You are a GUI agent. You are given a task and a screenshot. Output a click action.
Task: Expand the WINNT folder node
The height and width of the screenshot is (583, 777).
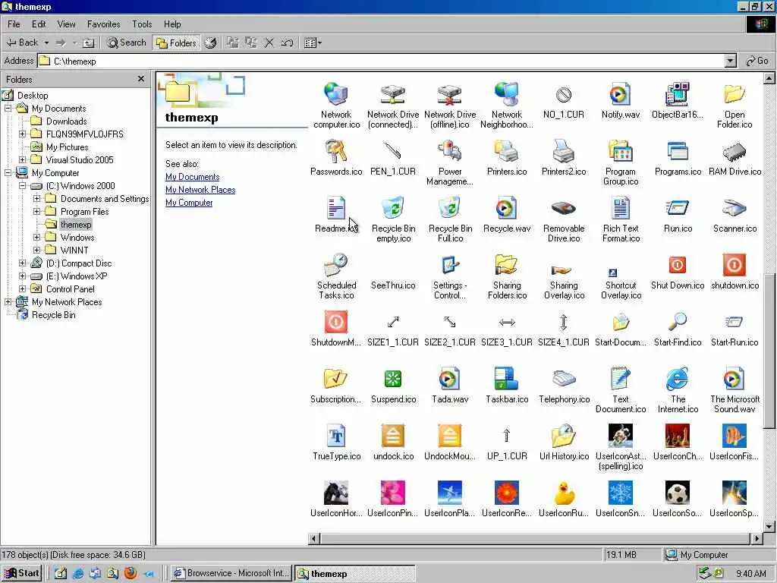[x=36, y=250]
